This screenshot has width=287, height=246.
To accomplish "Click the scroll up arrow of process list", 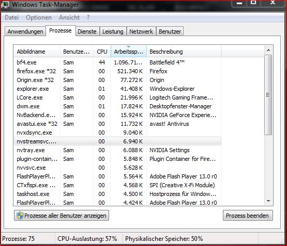I will pos(268,50).
